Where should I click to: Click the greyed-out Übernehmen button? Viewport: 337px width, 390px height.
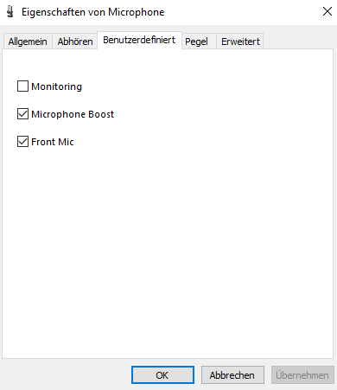pos(302,375)
